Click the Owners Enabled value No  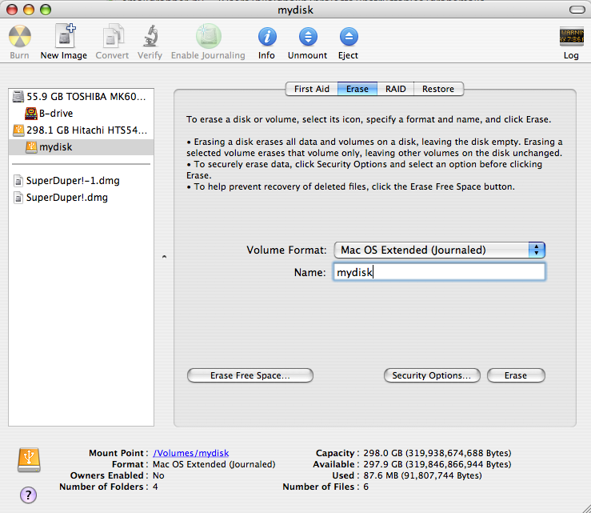pyautogui.click(x=158, y=475)
